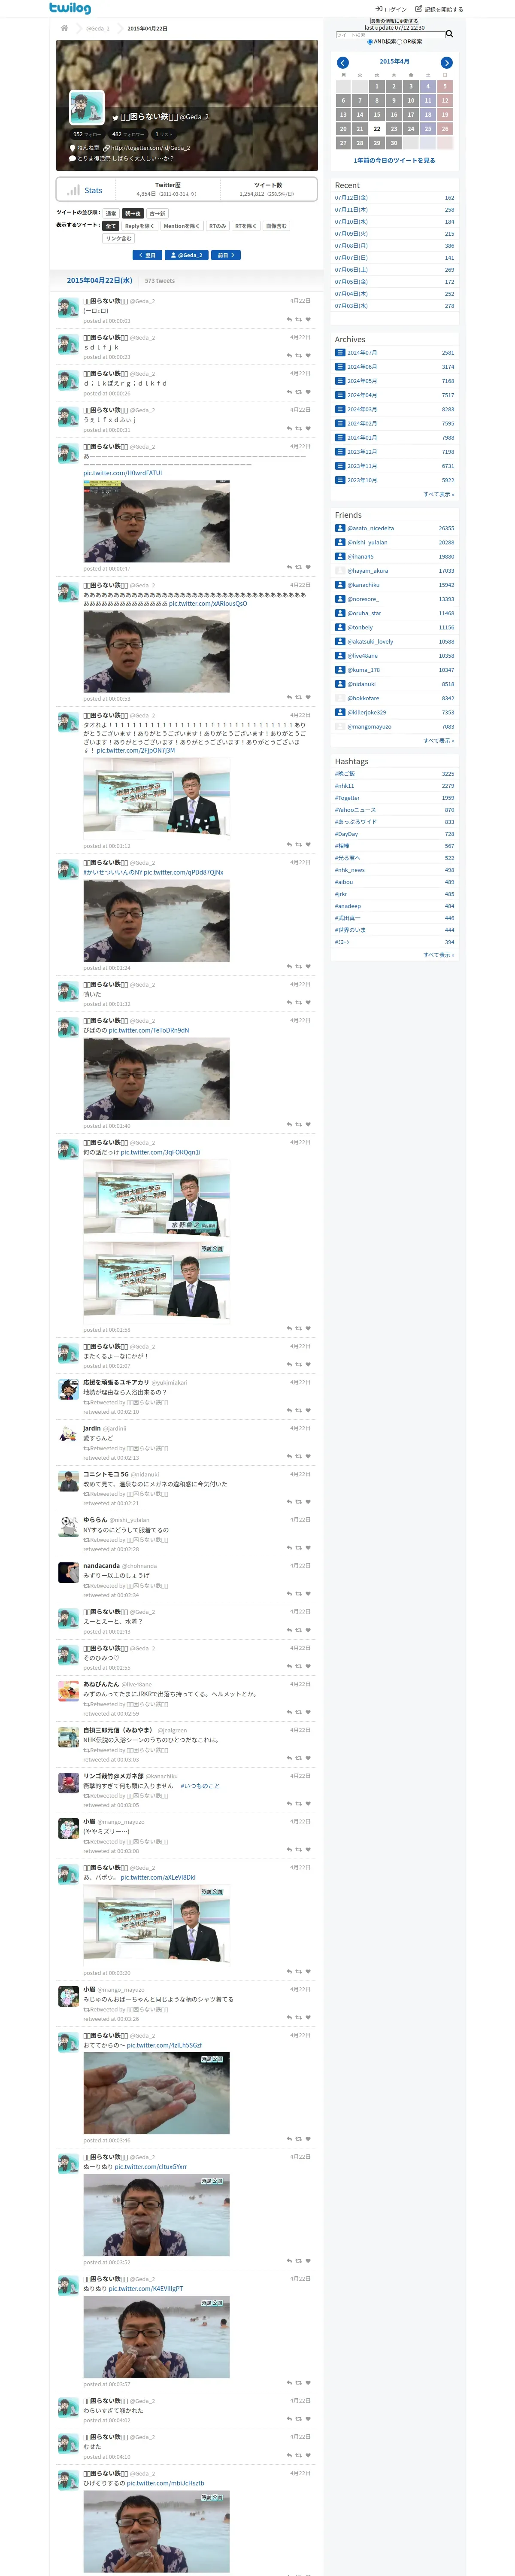Open hot spring photo in 00:00:47 tweet
Viewport: 515px width, 2576px height.
click(x=156, y=521)
